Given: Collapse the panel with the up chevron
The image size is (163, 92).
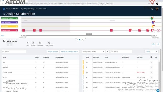Looking at the screenshot, I should click(x=79, y=40).
